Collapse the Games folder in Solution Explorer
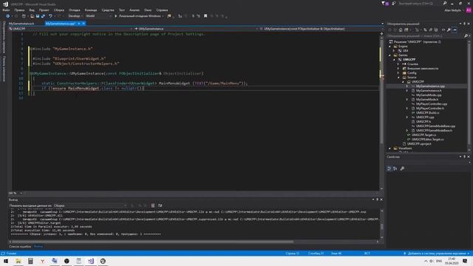This screenshot has height=266, width=473. tap(389, 55)
